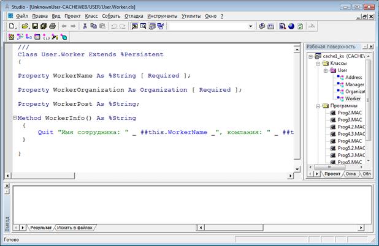The width and height of the screenshot is (379, 246).
Task: Switch to the Результат output tab
Action: tap(41, 228)
